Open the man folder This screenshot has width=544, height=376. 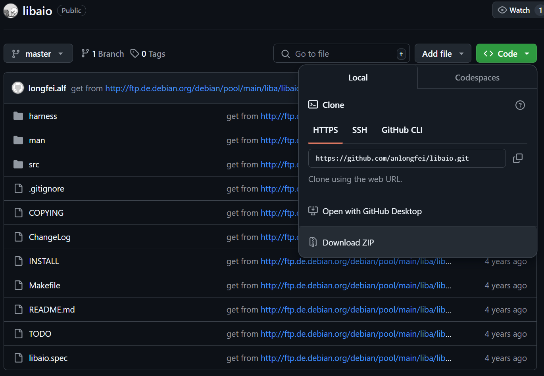coord(37,140)
